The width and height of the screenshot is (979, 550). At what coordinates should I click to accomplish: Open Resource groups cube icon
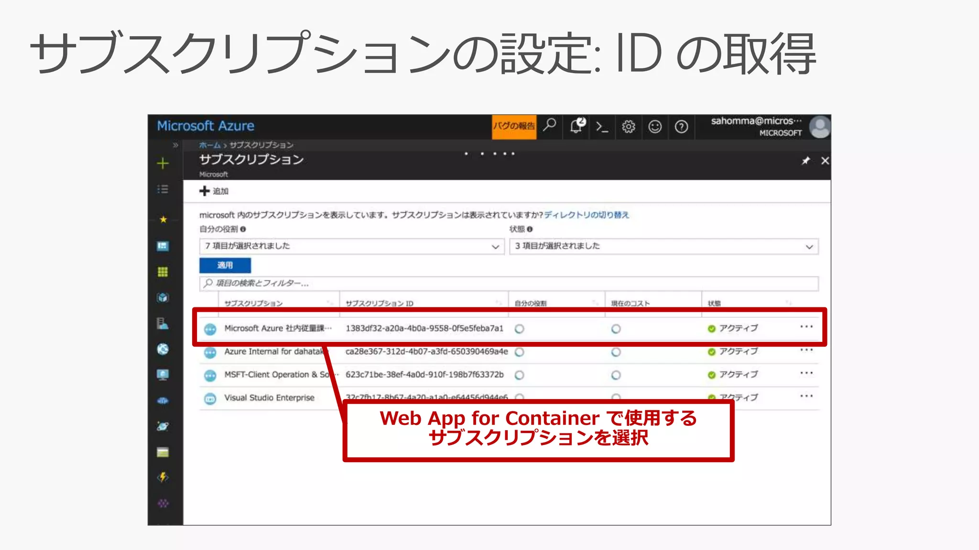(163, 297)
